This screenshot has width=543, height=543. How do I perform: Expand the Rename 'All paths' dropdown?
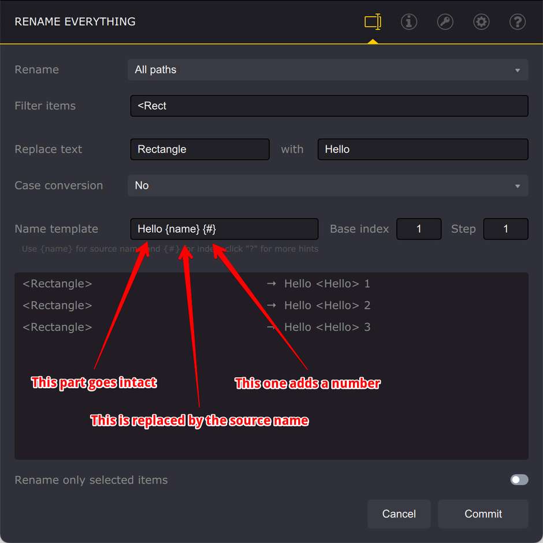point(328,69)
